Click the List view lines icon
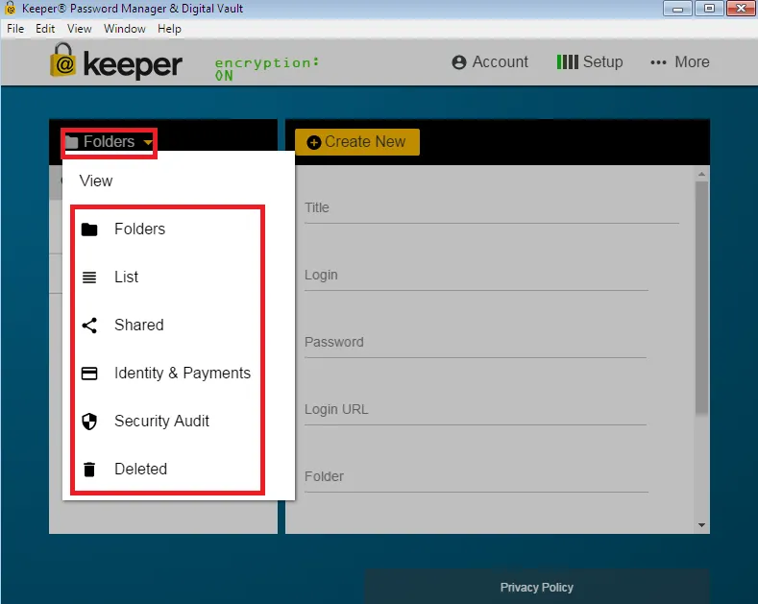This screenshot has height=604, width=758. pyautogui.click(x=89, y=278)
